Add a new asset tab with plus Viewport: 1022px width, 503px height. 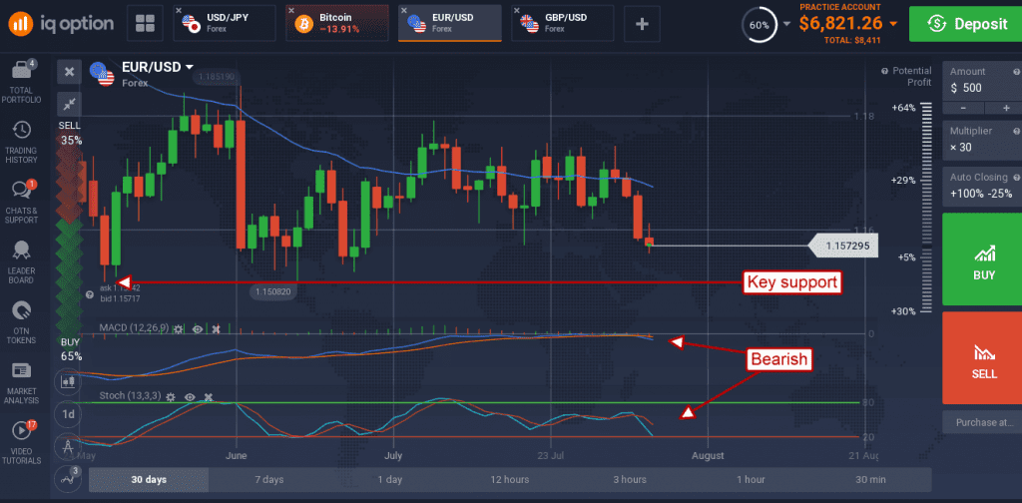(x=642, y=24)
